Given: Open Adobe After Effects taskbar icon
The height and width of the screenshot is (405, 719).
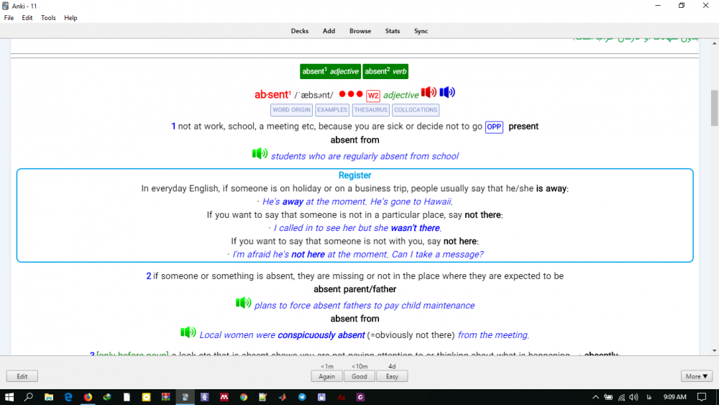Looking at the screenshot, I should tap(341, 397).
